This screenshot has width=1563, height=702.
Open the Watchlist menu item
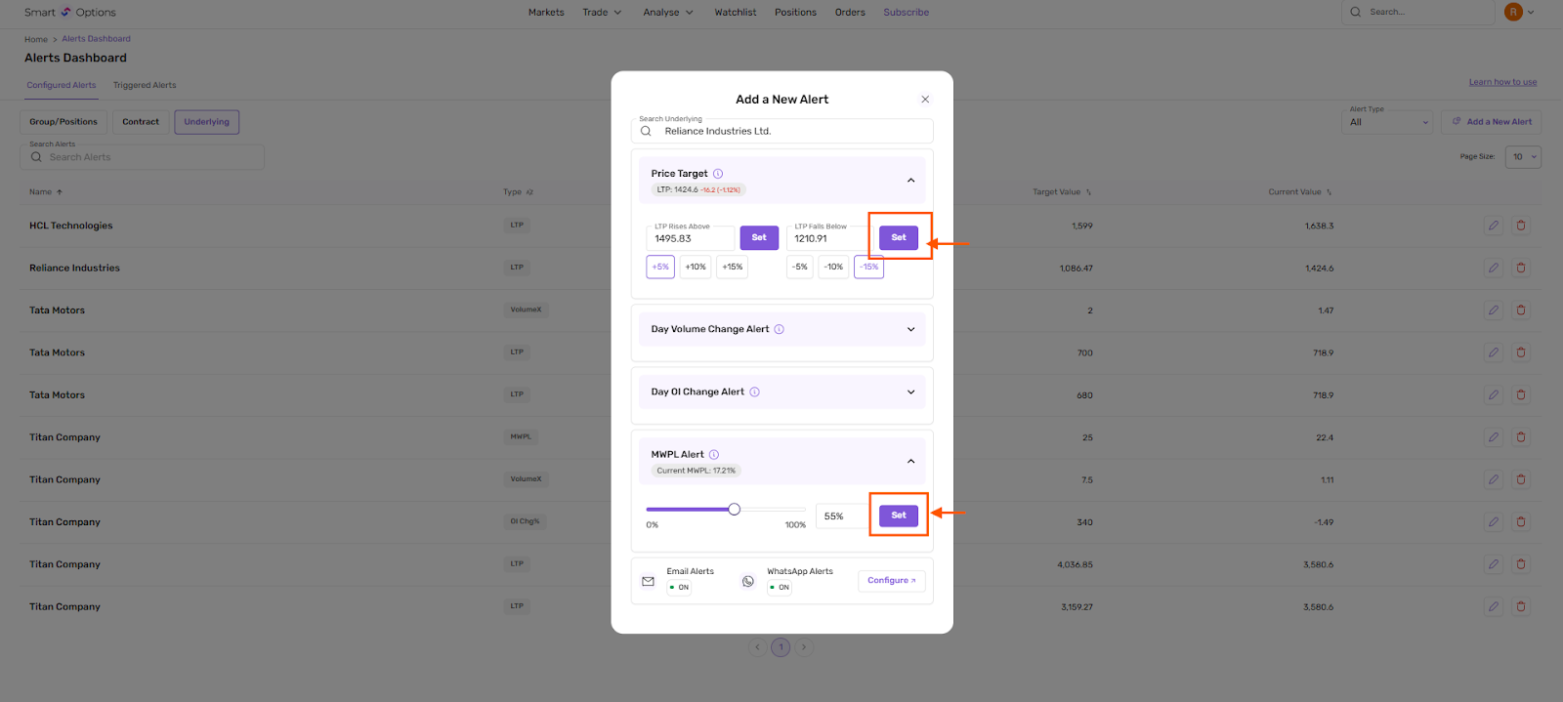735,13
